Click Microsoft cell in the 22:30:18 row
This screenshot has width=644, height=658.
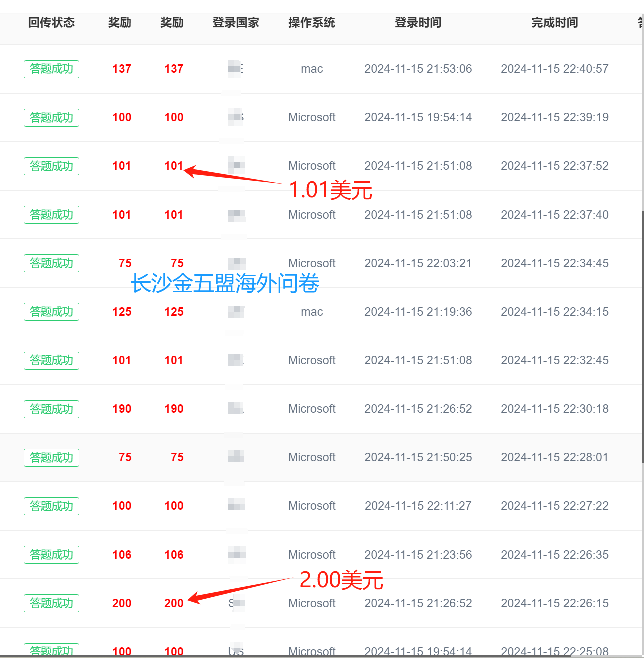pyautogui.click(x=312, y=409)
